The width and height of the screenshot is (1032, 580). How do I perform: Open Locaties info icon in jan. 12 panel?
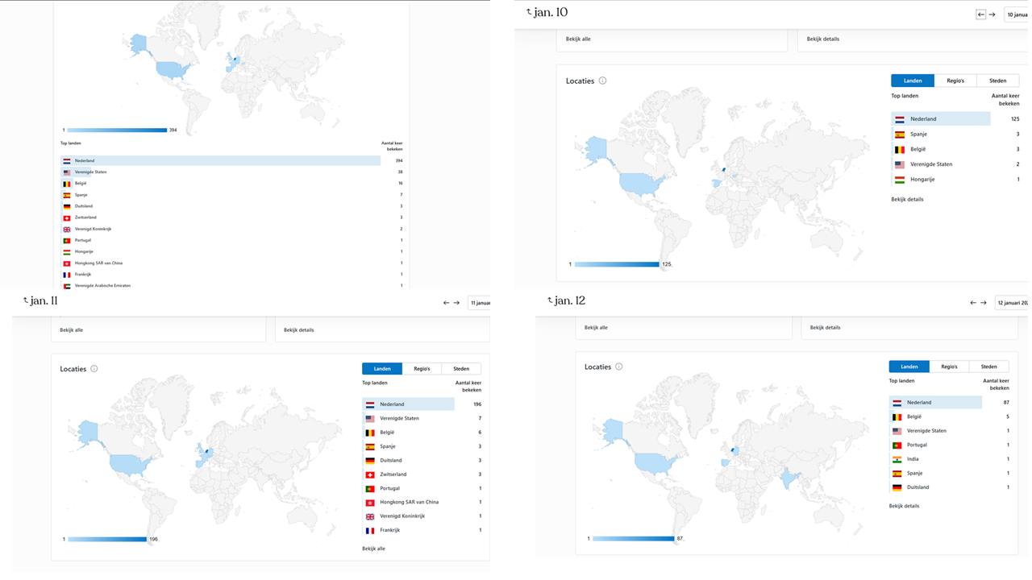coord(619,367)
